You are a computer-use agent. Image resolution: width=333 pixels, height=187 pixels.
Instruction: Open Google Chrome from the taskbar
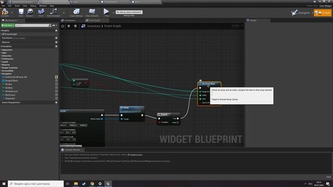[x=92, y=184]
